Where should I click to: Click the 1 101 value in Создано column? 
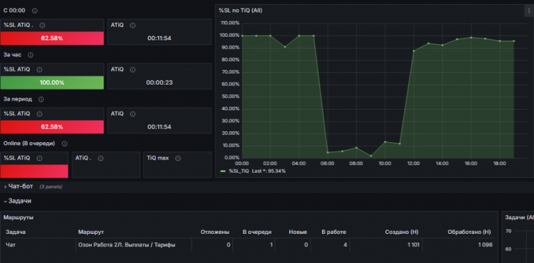click(x=414, y=245)
